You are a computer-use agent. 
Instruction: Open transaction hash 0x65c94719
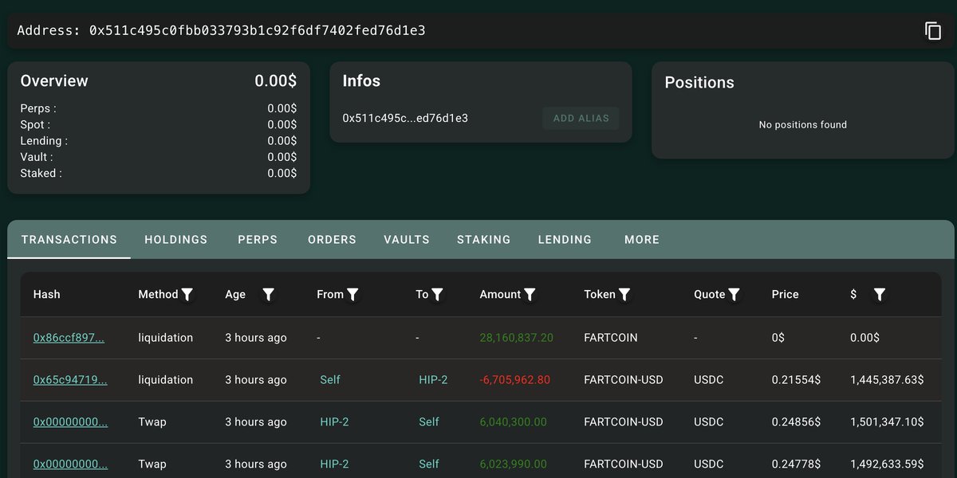pyautogui.click(x=70, y=380)
